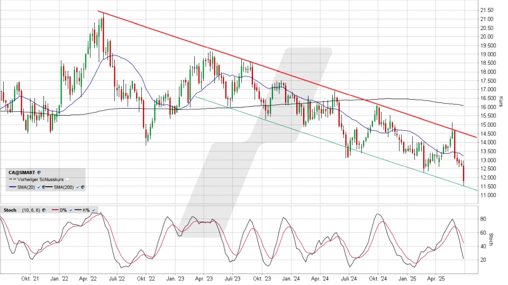Screen dimensions: 508x285
Task: Click the 12.000 price axis value
Action: pyautogui.click(x=488, y=177)
